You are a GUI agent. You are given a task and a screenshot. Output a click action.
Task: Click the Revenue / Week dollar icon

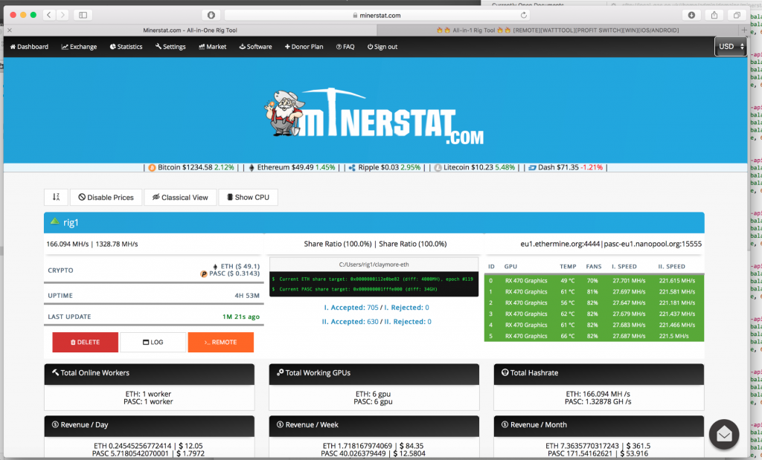click(x=280, y=424)
